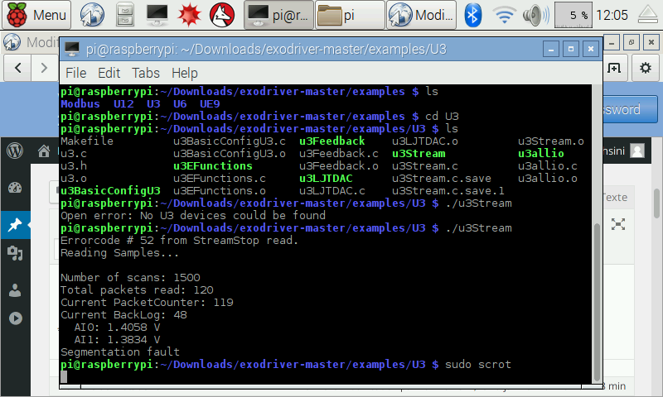663x397 pixels.
Task: Open the terminal Help menu
Action: coord(184,73)
